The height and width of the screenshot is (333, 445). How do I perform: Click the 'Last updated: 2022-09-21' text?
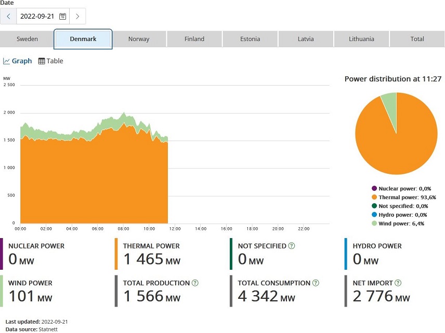pyautogui.click(x=36, y=322)
